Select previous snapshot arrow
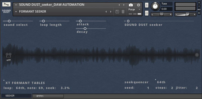Screen dimensions: 202x99 tap(106, 12)
